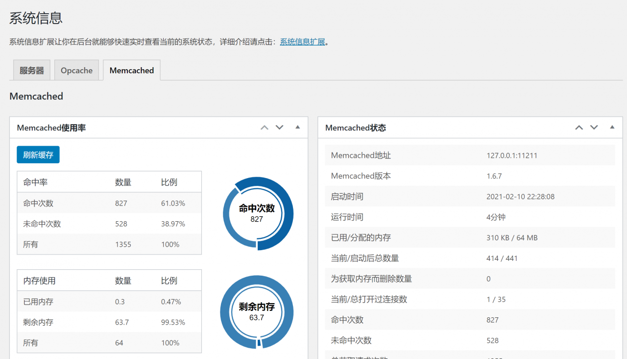This screenshot has height=359, width=627.
Task: Click the 已用/分配的内存 label
Action: point(361,237)
